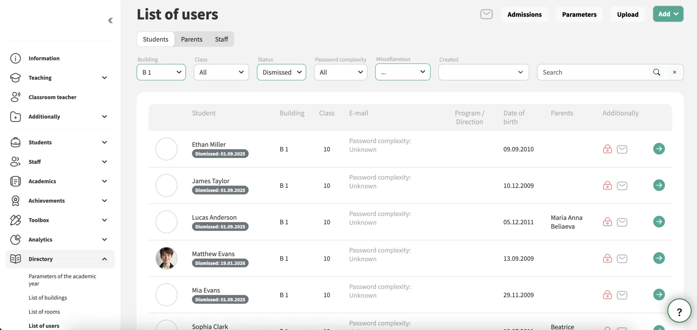Click the mail icon in Lucas Anderson's row
Image resolution: width=697 pixels, height=330 pixels.
(x=622, y=222)
